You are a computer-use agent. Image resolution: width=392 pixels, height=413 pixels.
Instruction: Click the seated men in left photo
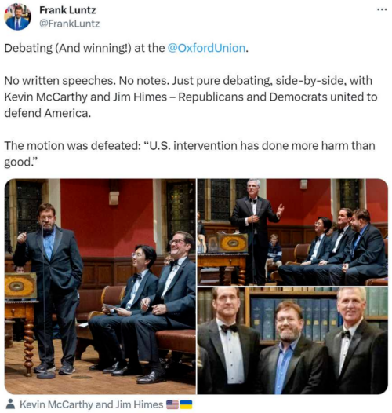point(142,305)
